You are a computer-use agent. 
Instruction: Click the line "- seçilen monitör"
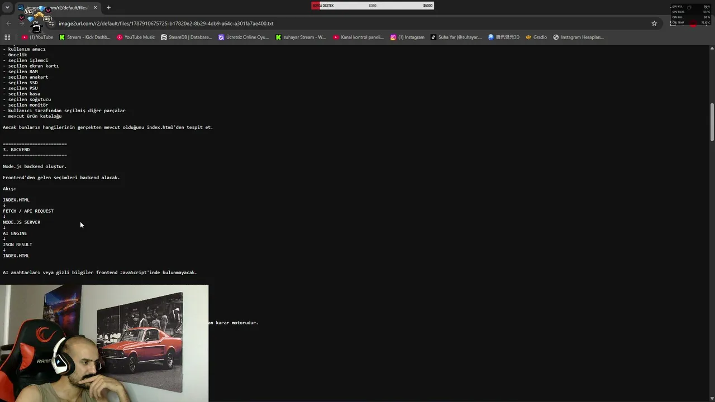[x=25, y=105]
